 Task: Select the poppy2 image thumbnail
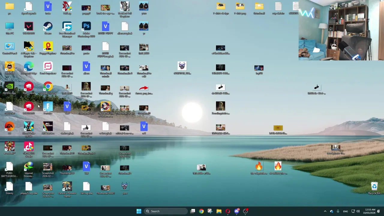point(86,8)
